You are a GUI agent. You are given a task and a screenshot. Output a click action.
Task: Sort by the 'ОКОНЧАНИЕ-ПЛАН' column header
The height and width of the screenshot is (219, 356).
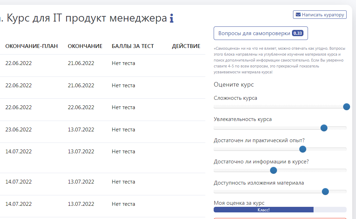tap(32, 46)
